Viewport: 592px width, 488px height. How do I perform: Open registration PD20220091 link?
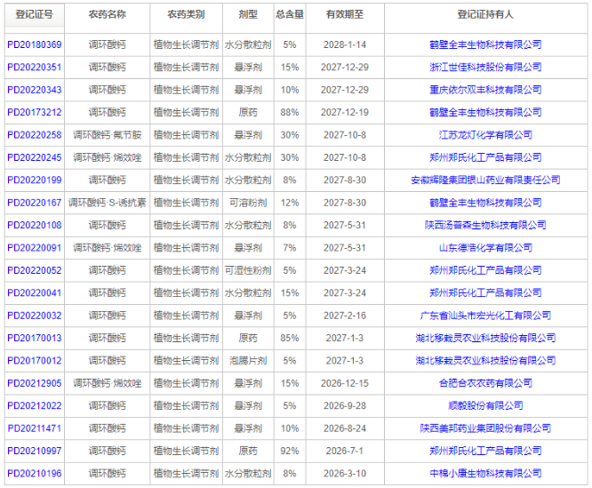click(35, 248)
